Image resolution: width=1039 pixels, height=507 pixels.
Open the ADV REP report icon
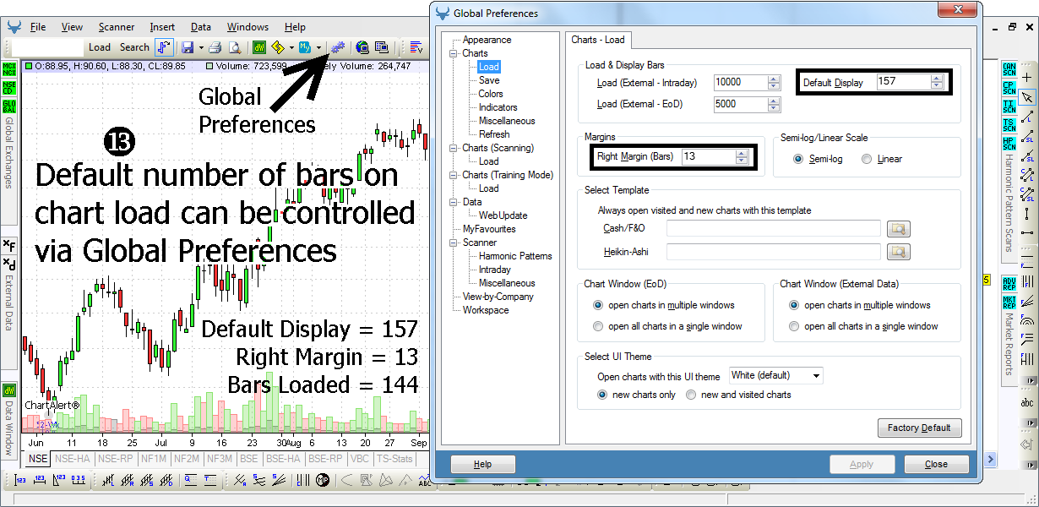click(x=1009, y=282)
